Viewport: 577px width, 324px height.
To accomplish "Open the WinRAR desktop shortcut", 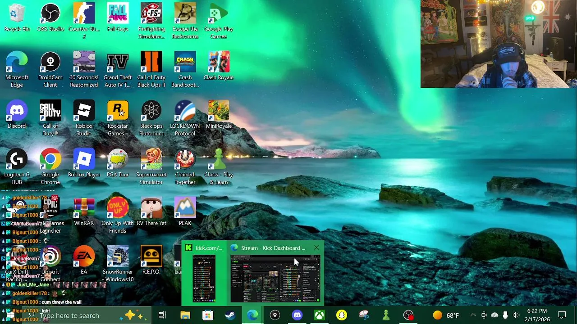I will [x=84, y=212].
